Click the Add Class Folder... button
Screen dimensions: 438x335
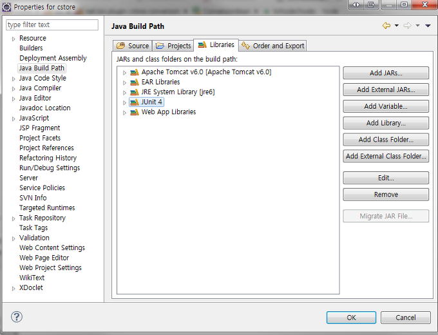pyautogui.click(x=386, y=139)
